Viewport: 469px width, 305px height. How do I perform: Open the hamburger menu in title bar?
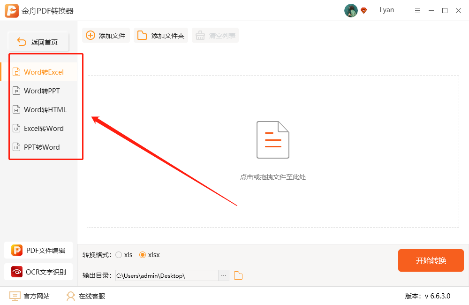417,10
